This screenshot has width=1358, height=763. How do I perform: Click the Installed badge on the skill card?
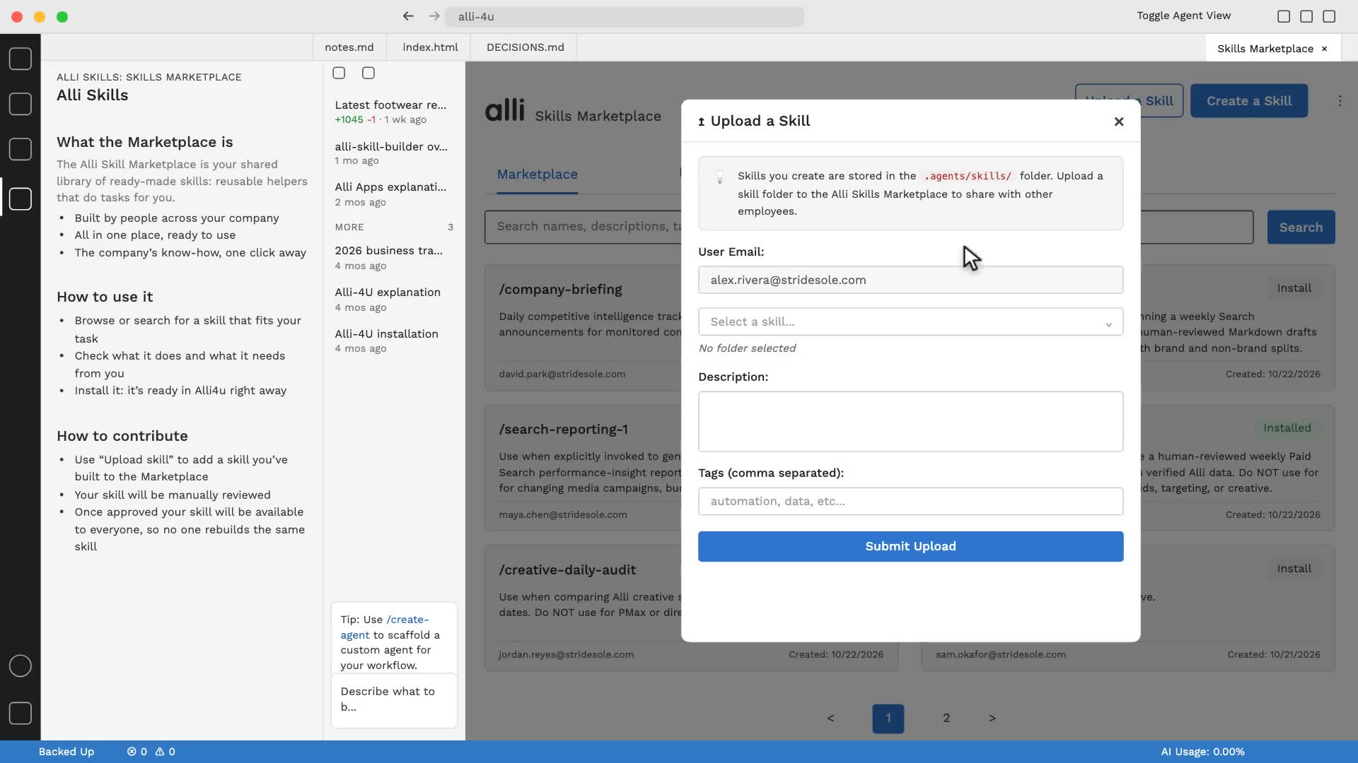pos(1287,428)
